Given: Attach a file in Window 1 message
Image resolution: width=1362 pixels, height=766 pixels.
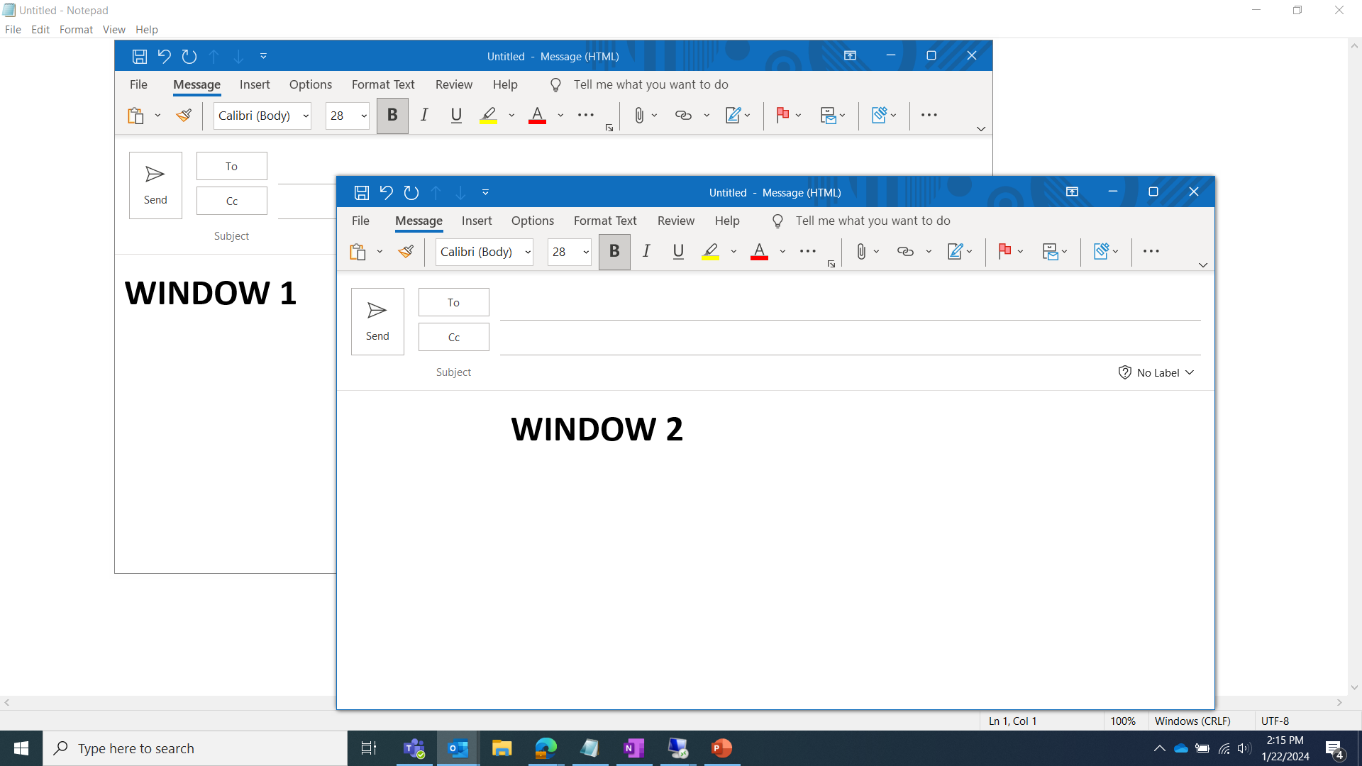Looking at the screenshot, I should point(639,115).
